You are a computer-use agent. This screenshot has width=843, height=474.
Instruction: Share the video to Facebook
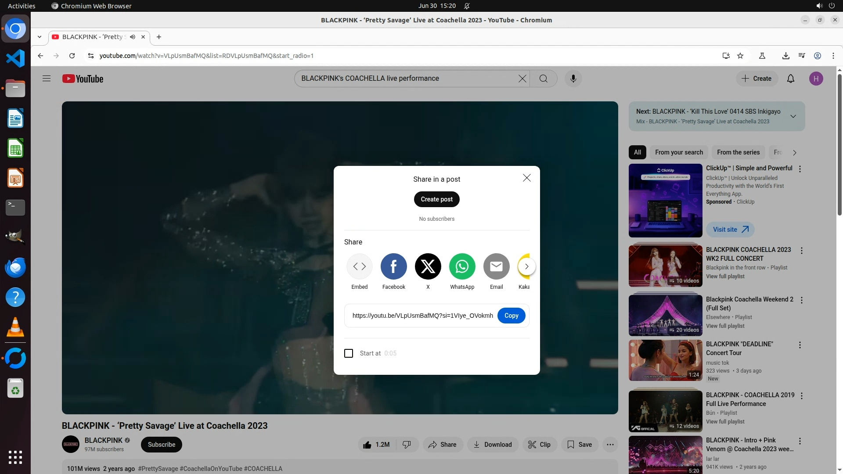393,266
